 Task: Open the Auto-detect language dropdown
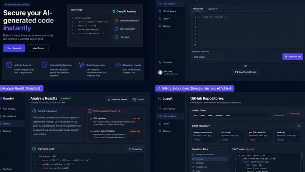(x=207, y=57)
